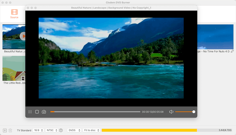Select The Little Red video thumbnail
The image size is (236, 135).
point(13,68)
